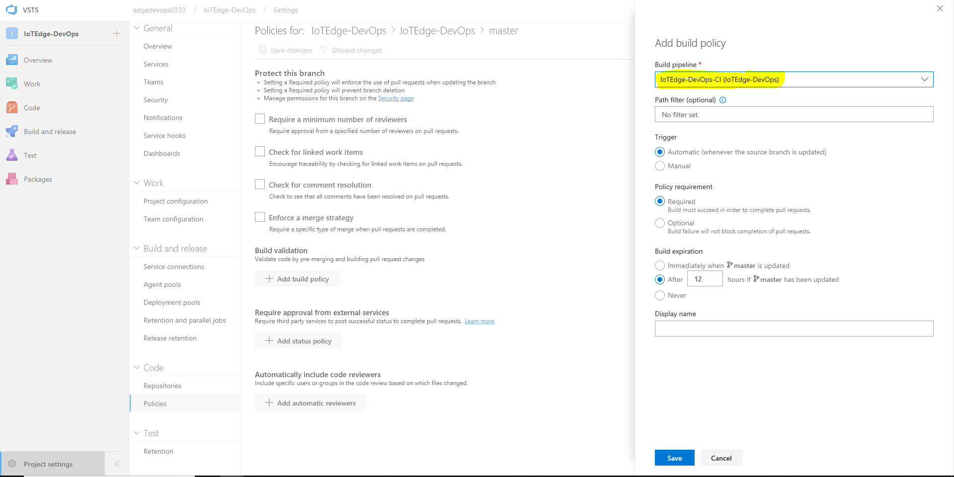Open Project configuration under Work

[175, 201]
